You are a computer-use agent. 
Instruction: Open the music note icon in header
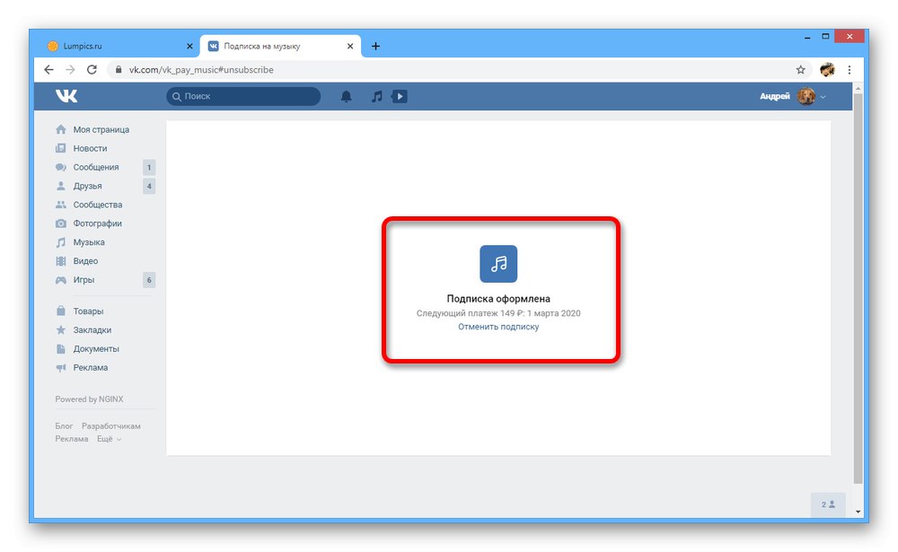tap(376, 96)
